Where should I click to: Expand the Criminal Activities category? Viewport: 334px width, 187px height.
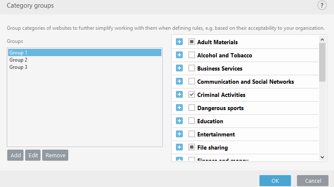click(179, 94)
